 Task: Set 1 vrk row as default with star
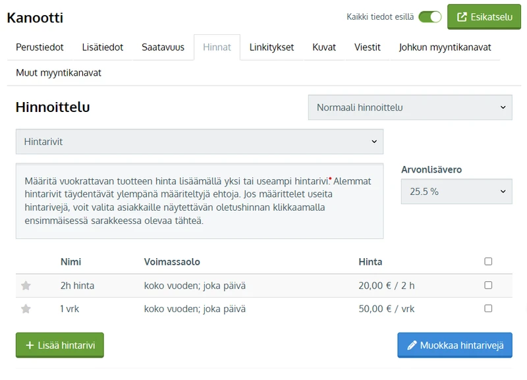tap(26, 309)
